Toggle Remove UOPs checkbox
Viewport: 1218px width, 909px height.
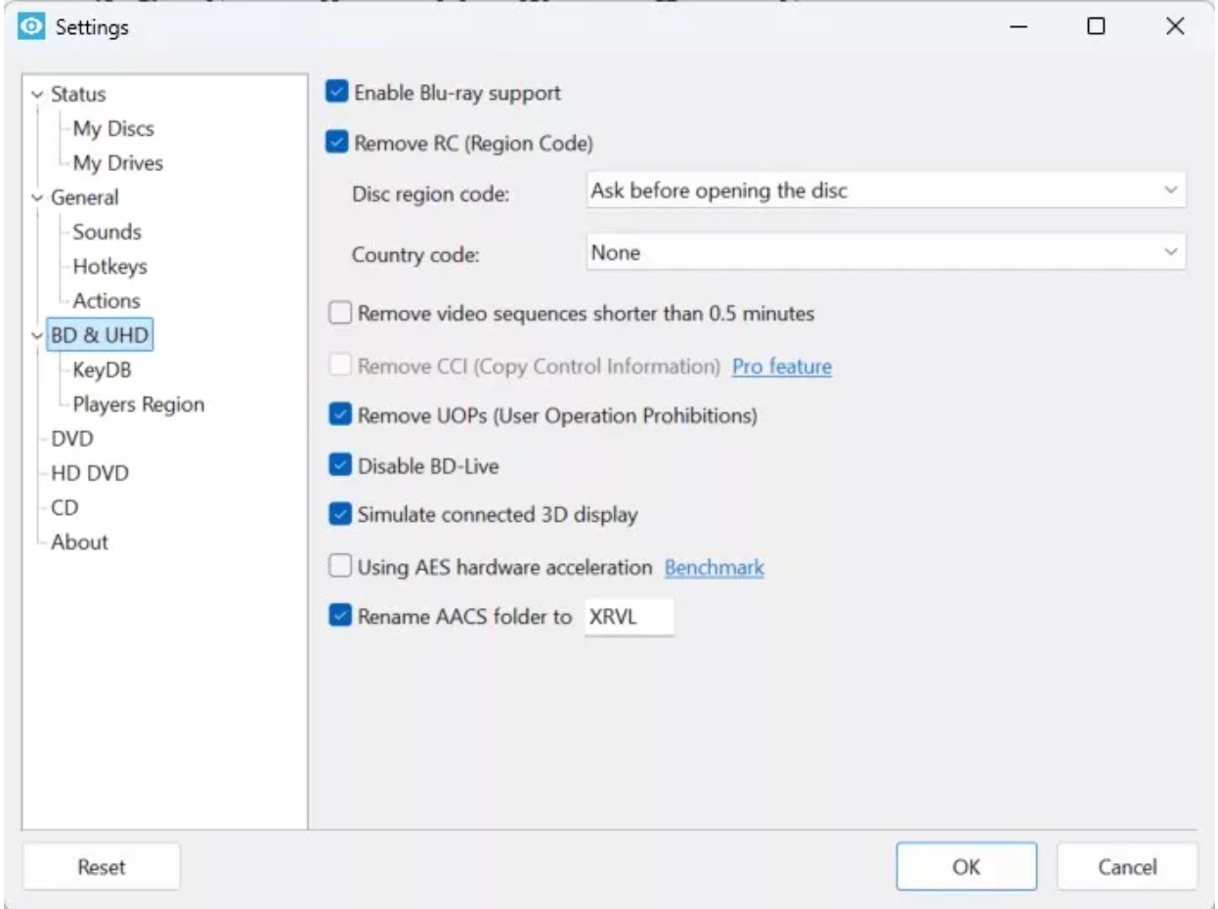click(340, 414)
